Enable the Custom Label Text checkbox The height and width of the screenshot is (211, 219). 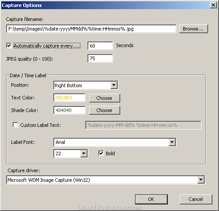[15, 125]
